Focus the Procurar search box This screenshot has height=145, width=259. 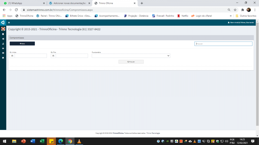223,44
